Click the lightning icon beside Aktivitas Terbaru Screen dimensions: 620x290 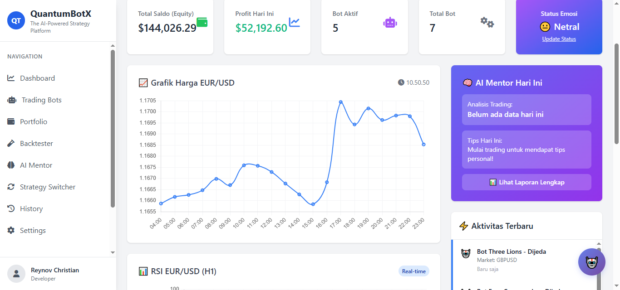click(x=463, y=226)
